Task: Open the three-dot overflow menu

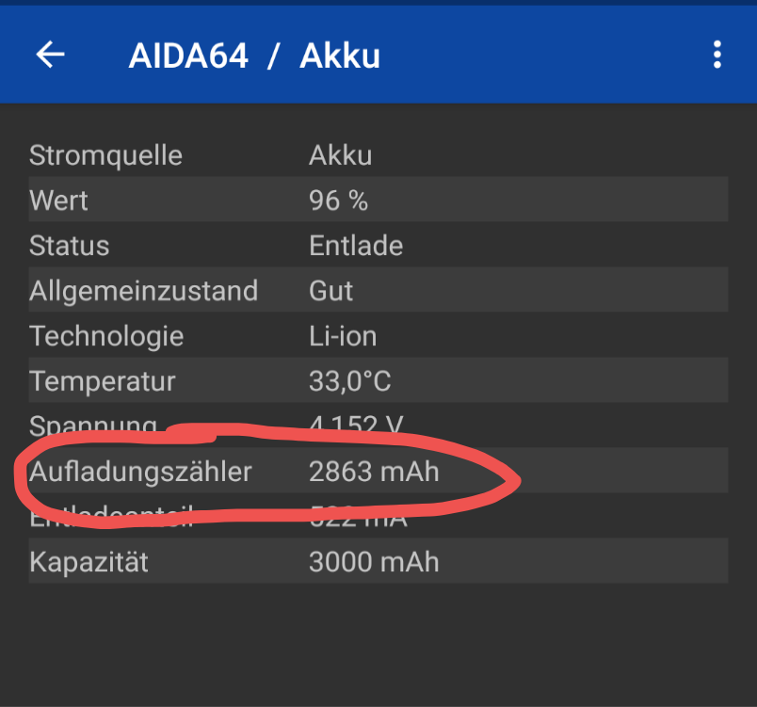Action: click(717, 54)
